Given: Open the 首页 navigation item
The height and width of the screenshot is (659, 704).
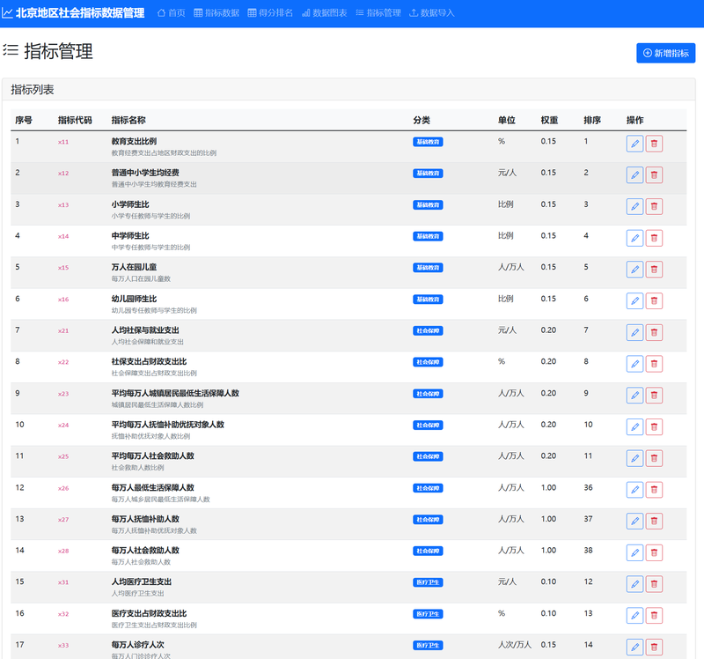Looking at the screenshot, I should [x=171, y=13].
